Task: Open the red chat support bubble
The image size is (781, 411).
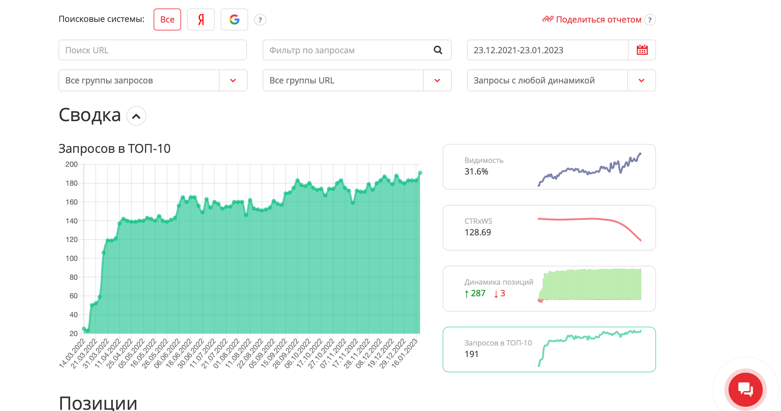Action: point(745,389)
